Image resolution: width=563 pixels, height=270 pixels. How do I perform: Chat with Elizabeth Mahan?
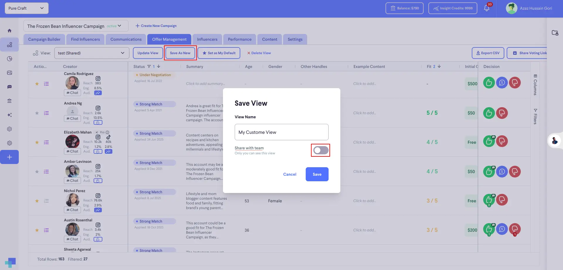click(x=72, y=151)
